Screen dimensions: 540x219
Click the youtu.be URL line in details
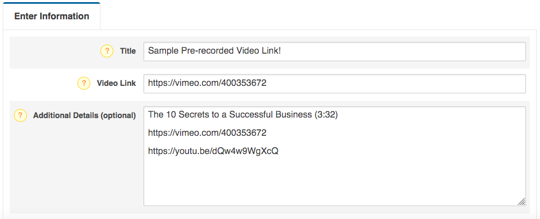[213, 151]
